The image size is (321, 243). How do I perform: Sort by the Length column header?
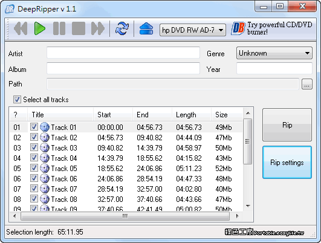[x=192, y=115]
